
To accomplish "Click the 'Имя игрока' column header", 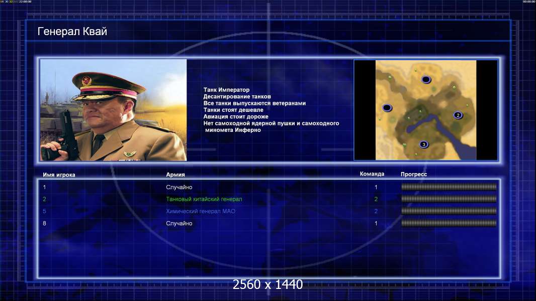I will tap(59, 175).
